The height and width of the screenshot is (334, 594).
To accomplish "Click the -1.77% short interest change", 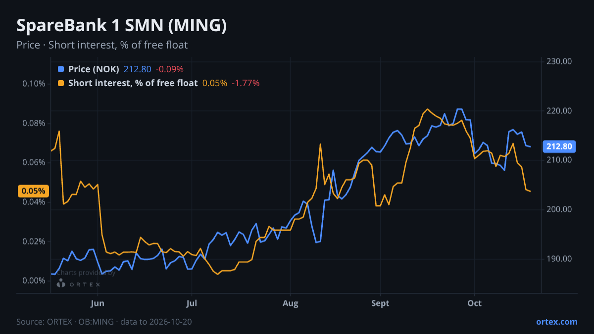I will pyautogui.click(x=246, y=83).
